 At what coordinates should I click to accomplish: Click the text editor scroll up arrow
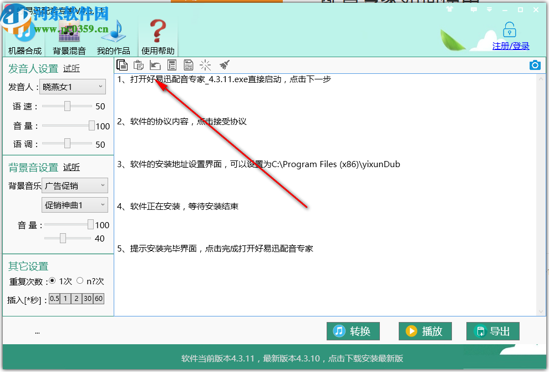point(541,79)
